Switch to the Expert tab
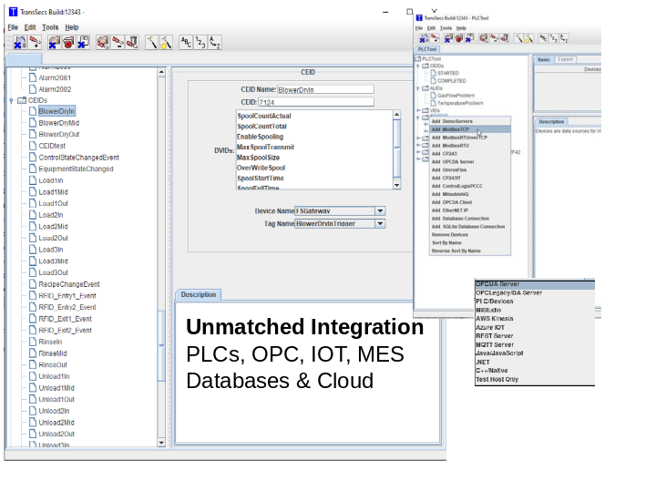656x481 pixels. 565,59
